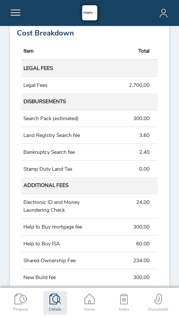Tap the Help to Buy ISA row
This screenshot has width=179, height=318.
89,244
